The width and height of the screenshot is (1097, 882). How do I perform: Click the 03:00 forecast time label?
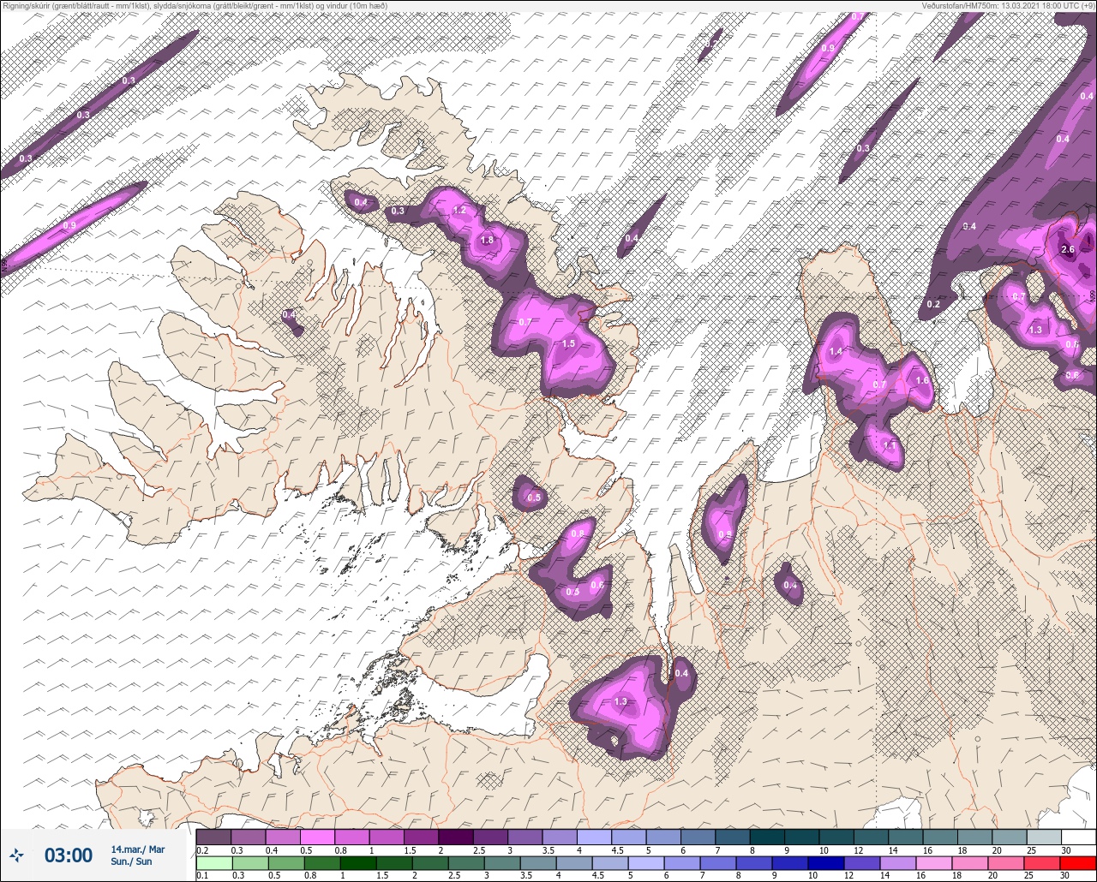tap(69, 855)
